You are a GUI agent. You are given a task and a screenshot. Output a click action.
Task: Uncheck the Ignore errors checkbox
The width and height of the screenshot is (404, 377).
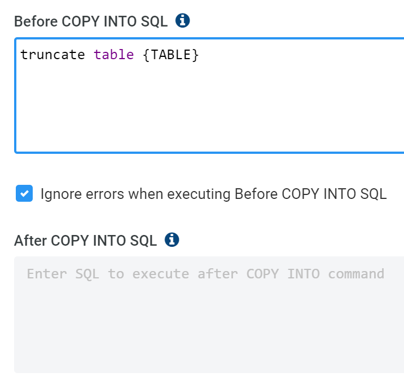24,194
